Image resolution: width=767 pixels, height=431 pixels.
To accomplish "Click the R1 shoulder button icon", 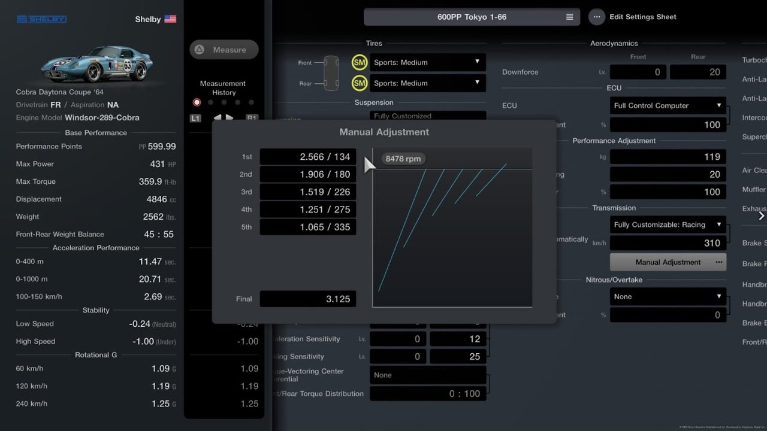I will pos(252,118).
